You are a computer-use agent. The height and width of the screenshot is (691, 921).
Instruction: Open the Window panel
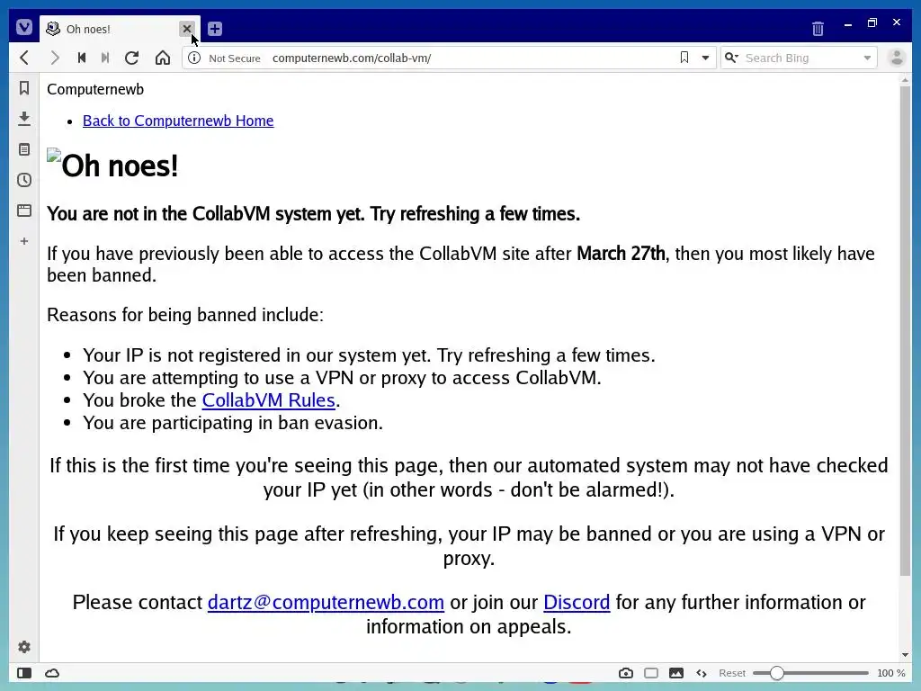pyautogui.click(x=24, y=211)
